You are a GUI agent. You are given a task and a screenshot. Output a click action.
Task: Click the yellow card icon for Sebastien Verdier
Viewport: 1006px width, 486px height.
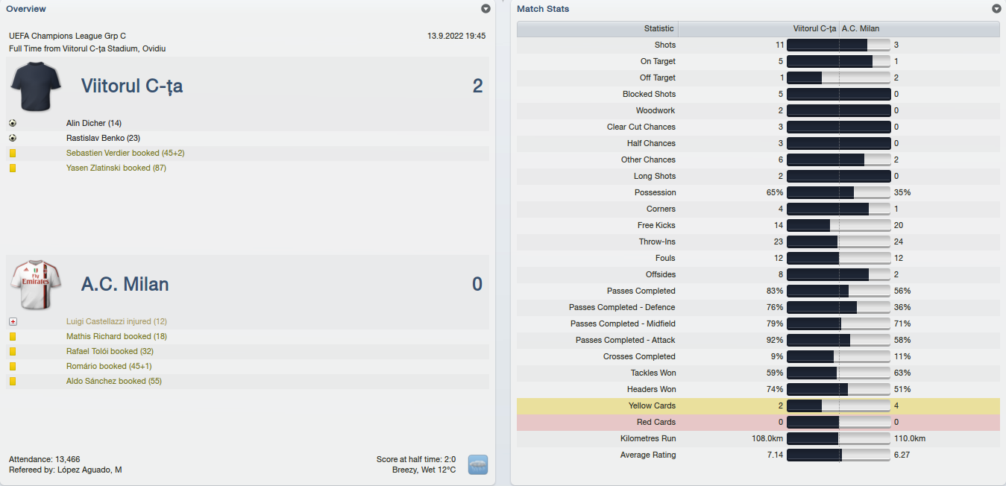tap(13, 153)
